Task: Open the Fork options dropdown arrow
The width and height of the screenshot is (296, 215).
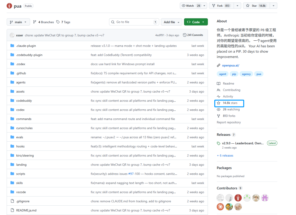Action: click(237, 6)
